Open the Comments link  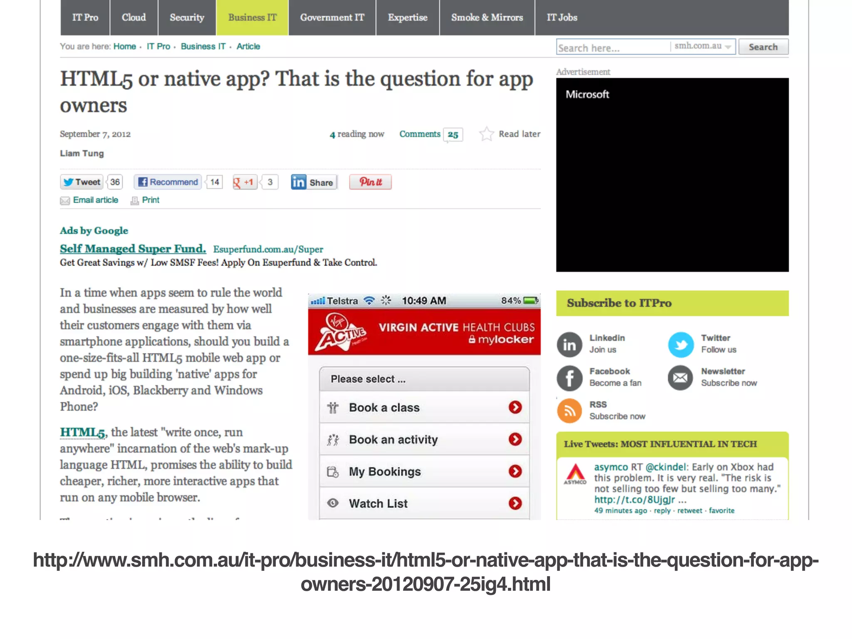pos(420,134)
